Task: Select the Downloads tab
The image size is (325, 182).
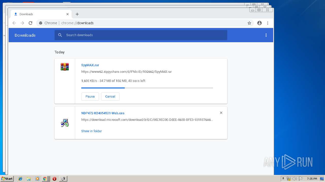Action: click(x=41, y=14)
